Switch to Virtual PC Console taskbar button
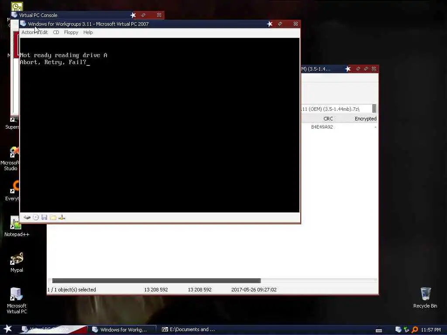 53,329
